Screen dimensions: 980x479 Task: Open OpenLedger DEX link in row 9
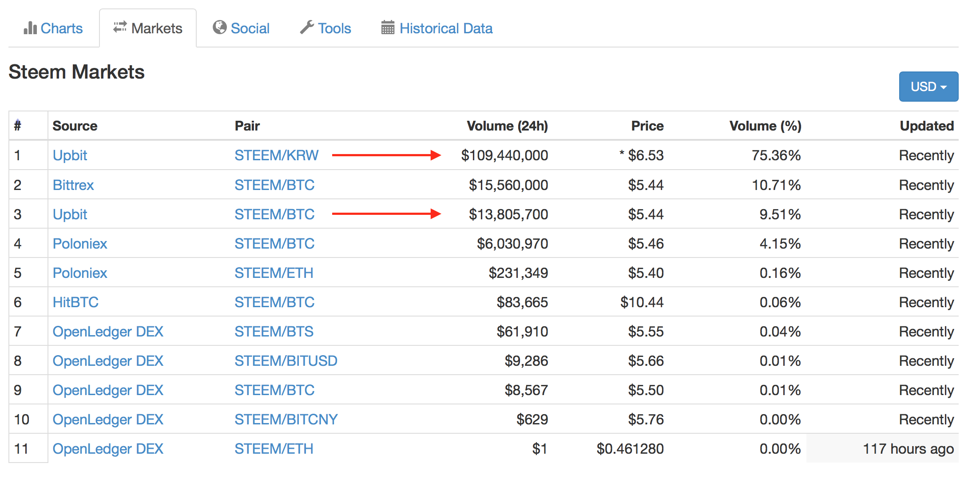(x=108, y=390)
